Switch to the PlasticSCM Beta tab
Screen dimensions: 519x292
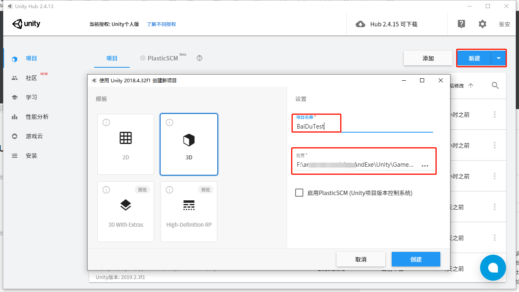(163, 58)
